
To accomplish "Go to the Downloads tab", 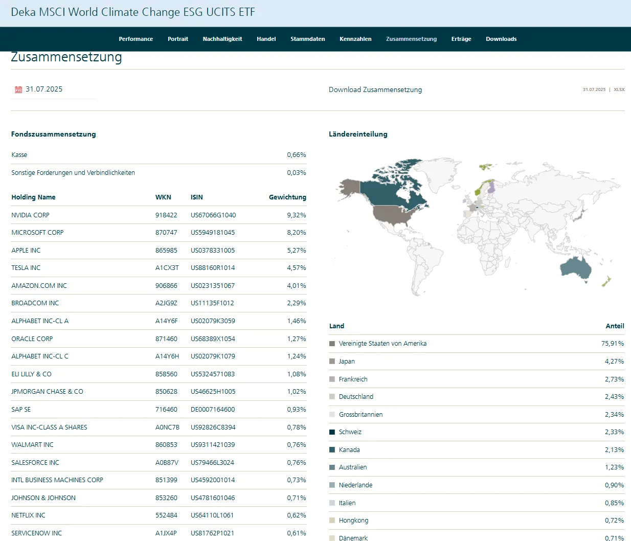I will click(x=501, y=39).
